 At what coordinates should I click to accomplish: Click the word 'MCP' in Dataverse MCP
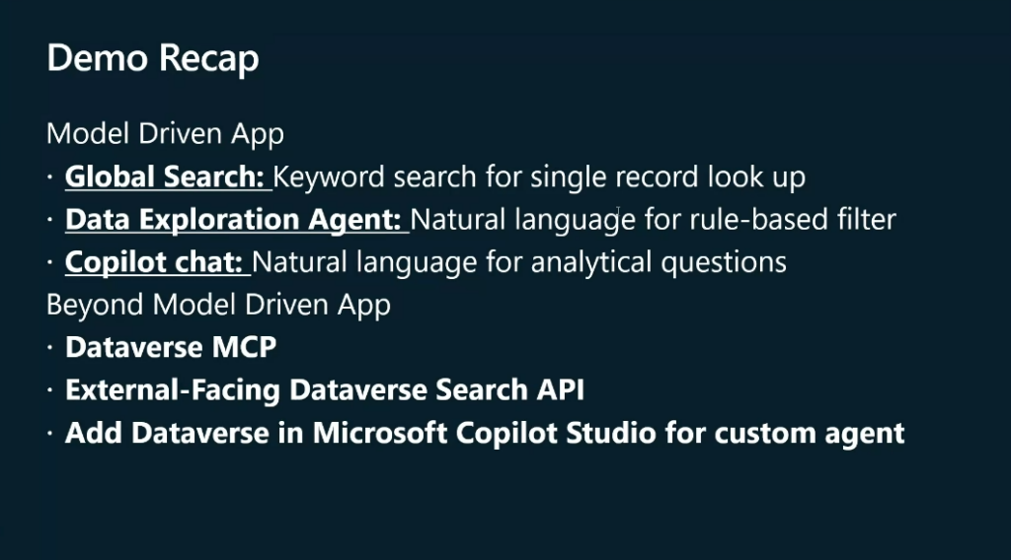click(245, 348)
